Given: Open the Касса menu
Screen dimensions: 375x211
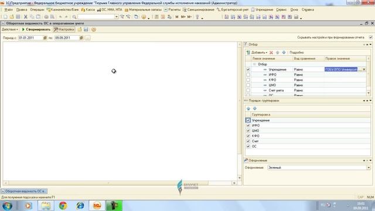Looking at the screenshot, I should [x=88, y=10].
